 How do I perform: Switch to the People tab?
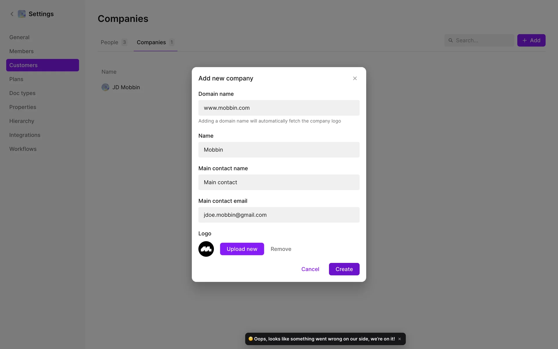(110, 42)
